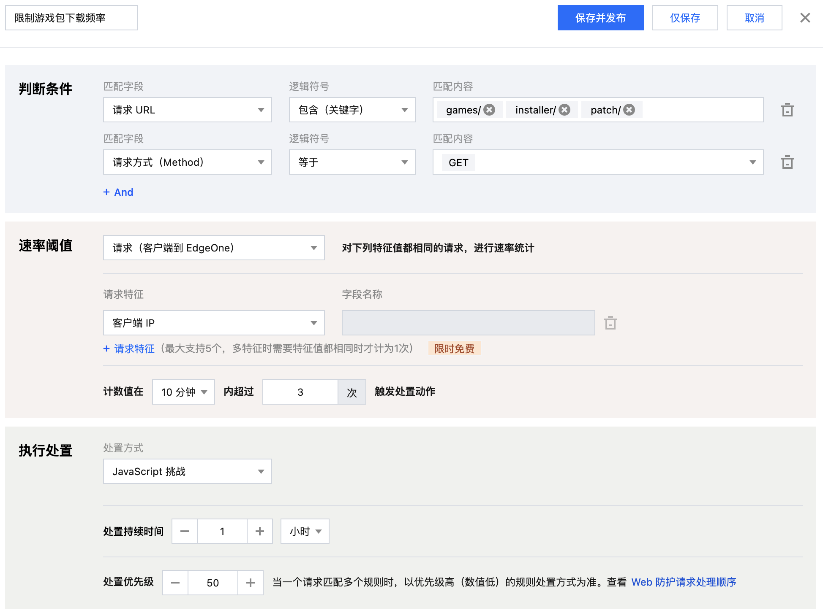Open Web 防护请求处理顺序 link
Viewport: 823px width, 616px height.
pos(683,582)
